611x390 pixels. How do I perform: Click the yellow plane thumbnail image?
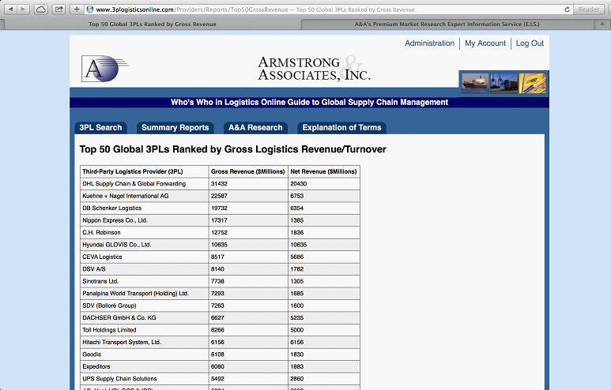(x=533, y=83)
